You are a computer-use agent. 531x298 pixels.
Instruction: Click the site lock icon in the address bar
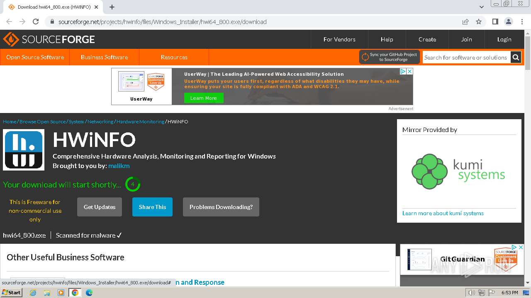[x=52, y=22]
